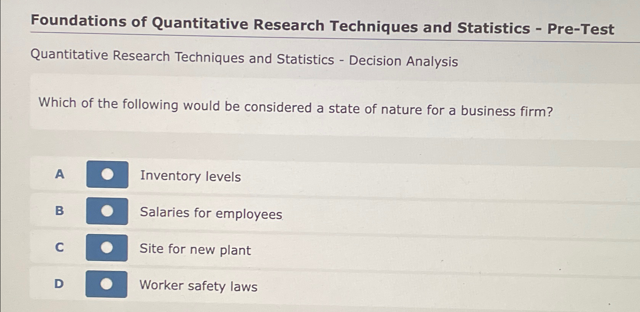
Task: Click the 'Salaries for employees' text label
Action: coord(211,213)
